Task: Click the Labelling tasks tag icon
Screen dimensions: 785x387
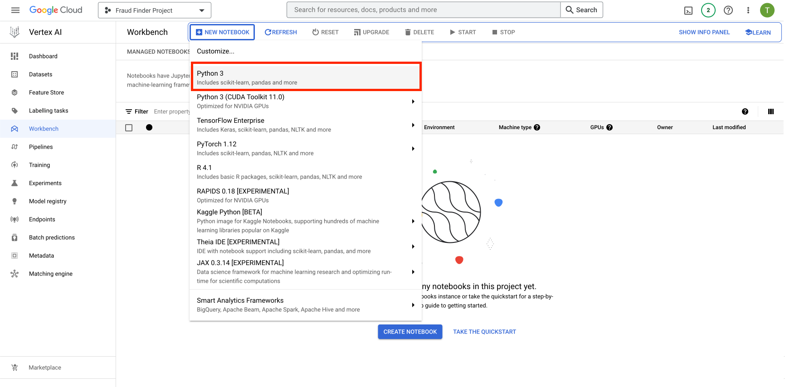Action: 15,111
